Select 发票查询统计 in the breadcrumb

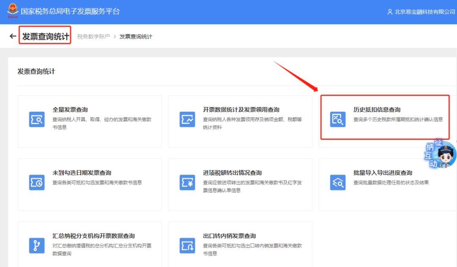[x=136, y=37]
